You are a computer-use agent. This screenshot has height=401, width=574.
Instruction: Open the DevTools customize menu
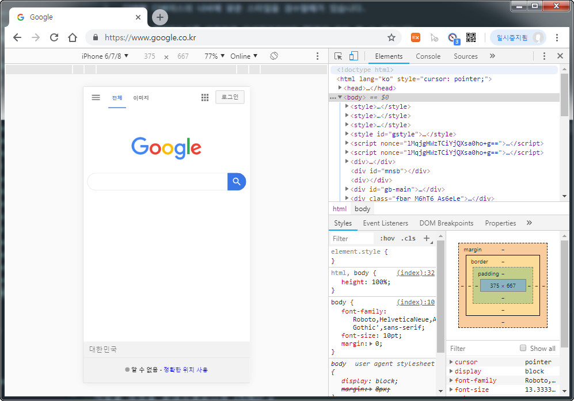point(544,56)
